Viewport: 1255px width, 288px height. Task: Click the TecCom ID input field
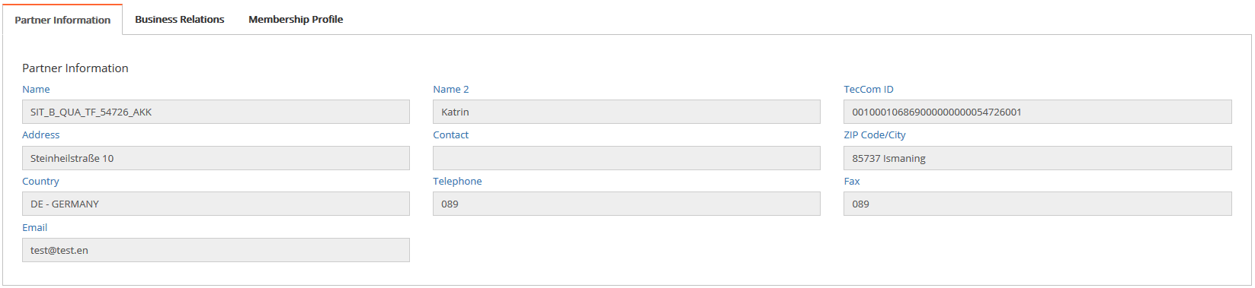[x=1037, y=112]
